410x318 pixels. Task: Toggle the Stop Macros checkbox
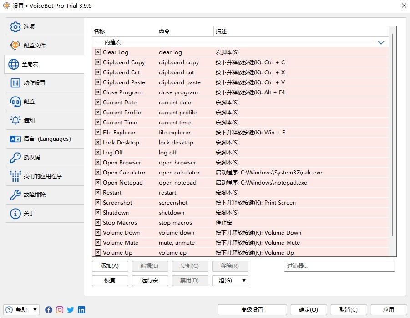coord(97,222)
